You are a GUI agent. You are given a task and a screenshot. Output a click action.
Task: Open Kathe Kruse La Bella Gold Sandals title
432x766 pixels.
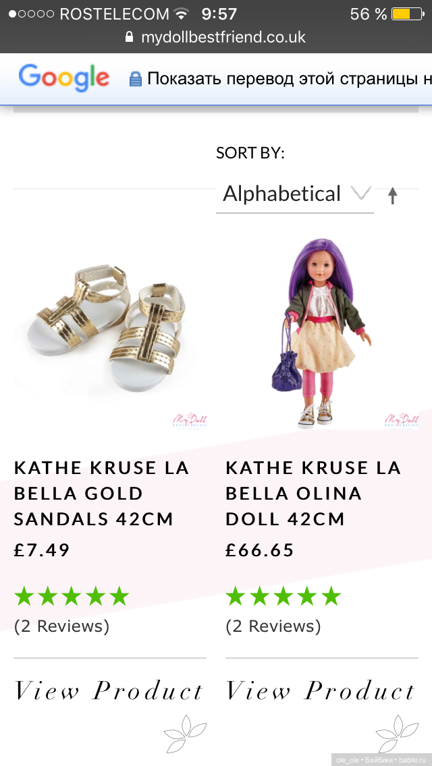click(101, 493)
